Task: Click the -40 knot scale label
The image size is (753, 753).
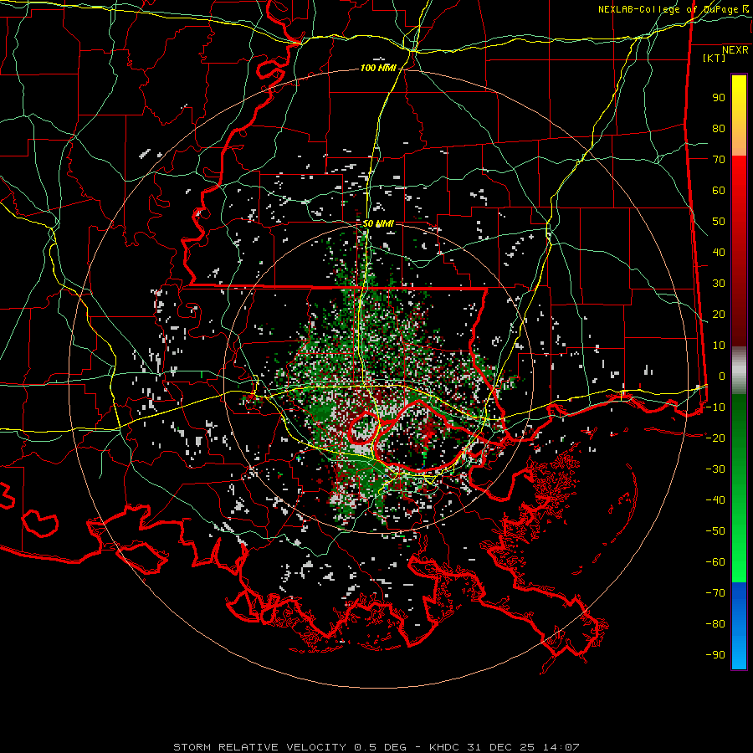Action: pos(715,500)
